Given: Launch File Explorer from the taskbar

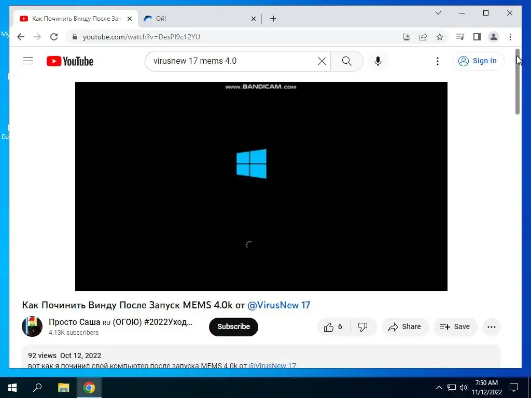Looking at the screenshot, I should (63, 388).
